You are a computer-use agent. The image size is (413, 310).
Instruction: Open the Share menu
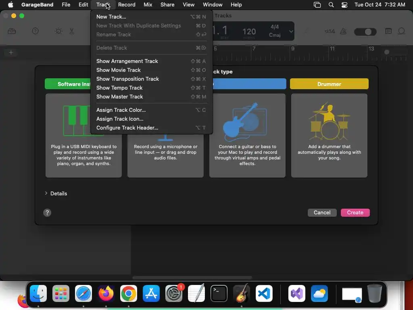coord(167,5)
